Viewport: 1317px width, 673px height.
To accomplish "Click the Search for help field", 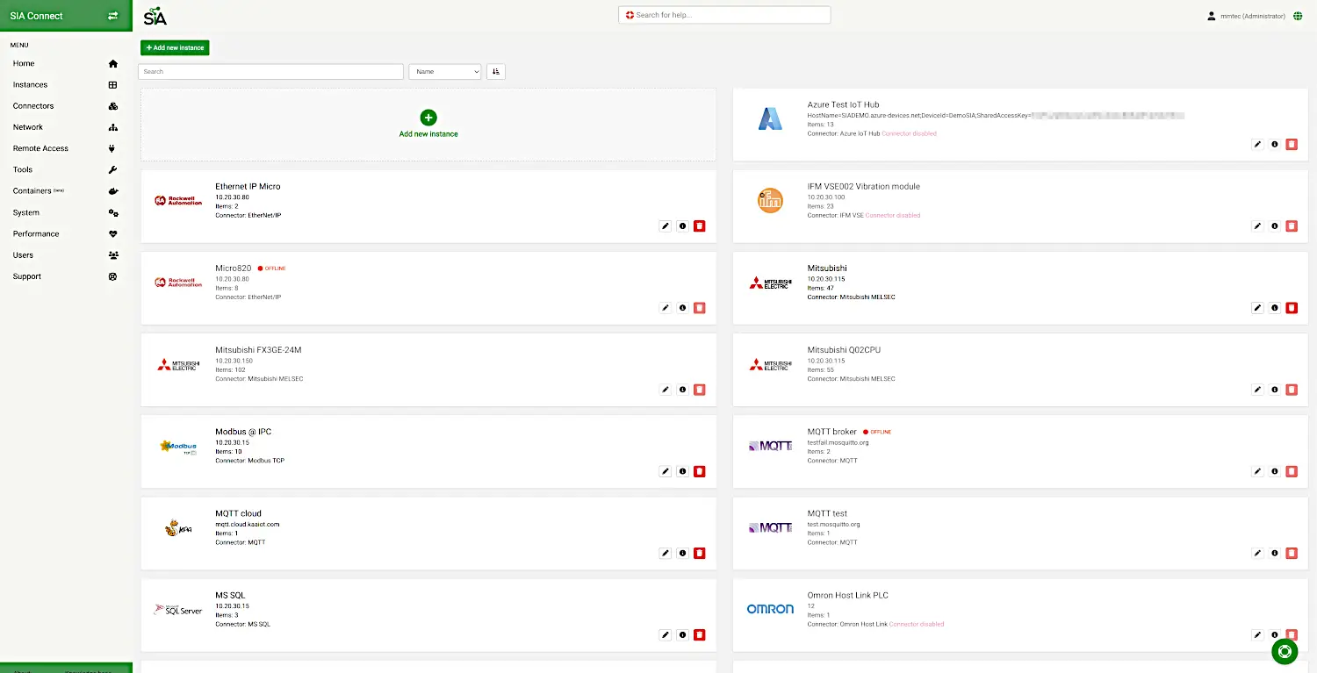I will pyautogui.click(x=723, y=14).
